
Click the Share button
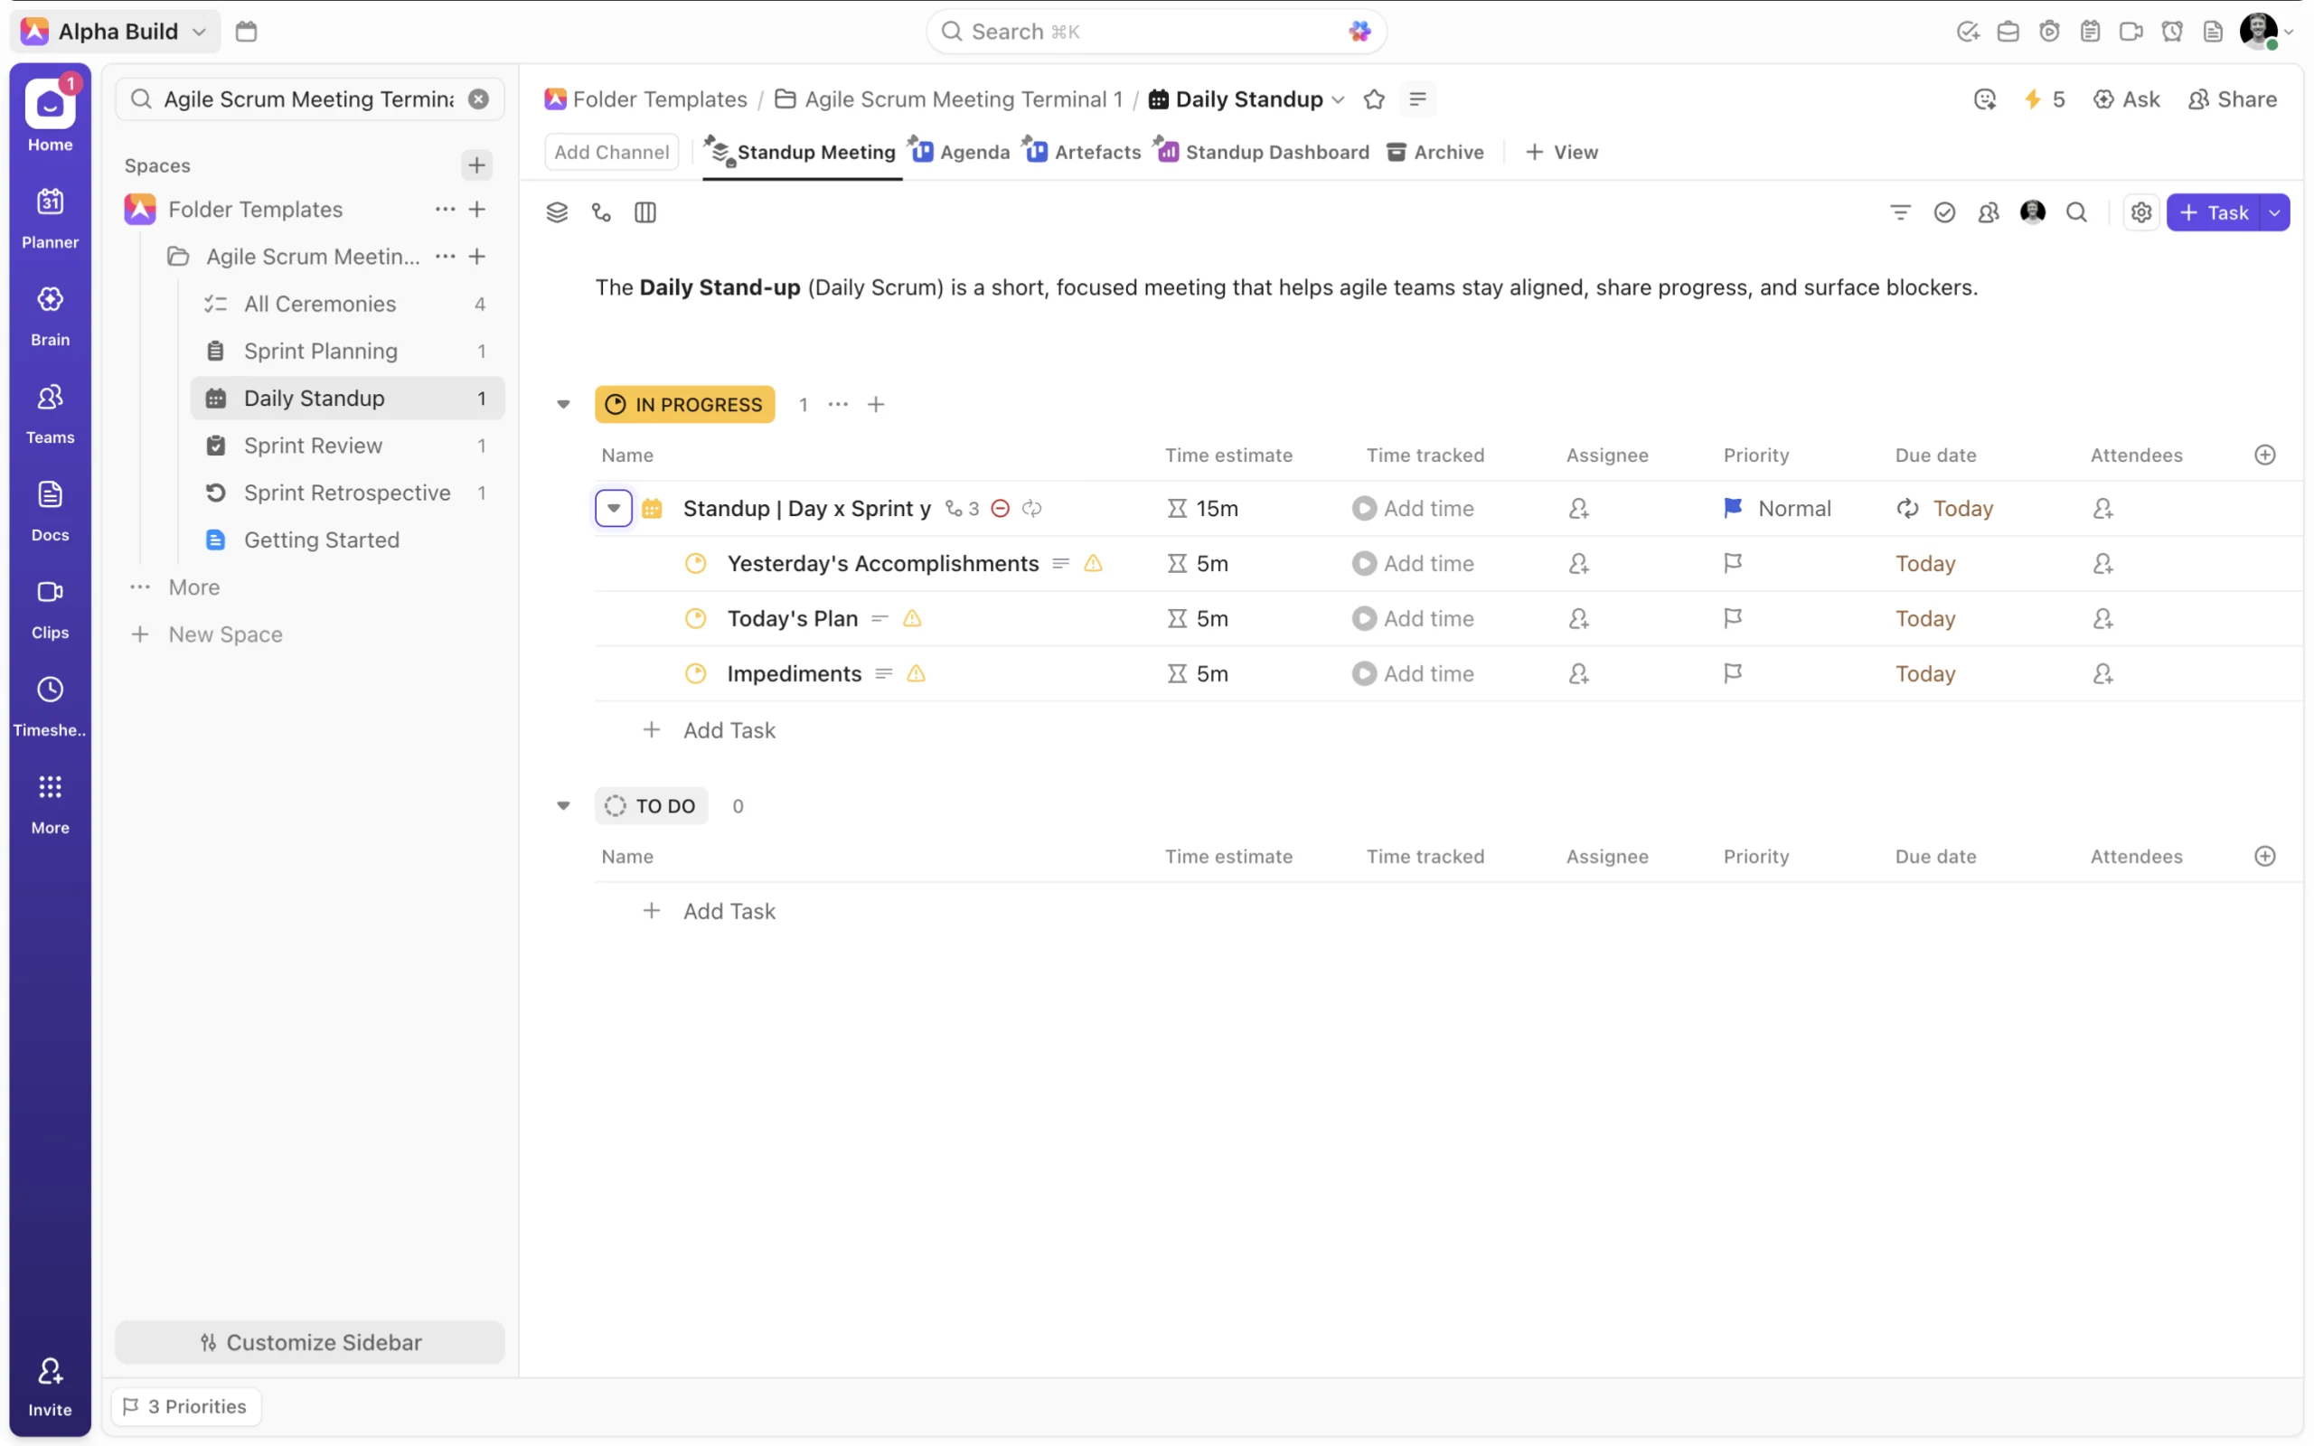coord(2232,99)
